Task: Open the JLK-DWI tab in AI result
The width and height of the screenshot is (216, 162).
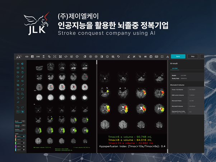Action: tap(174, 68)
